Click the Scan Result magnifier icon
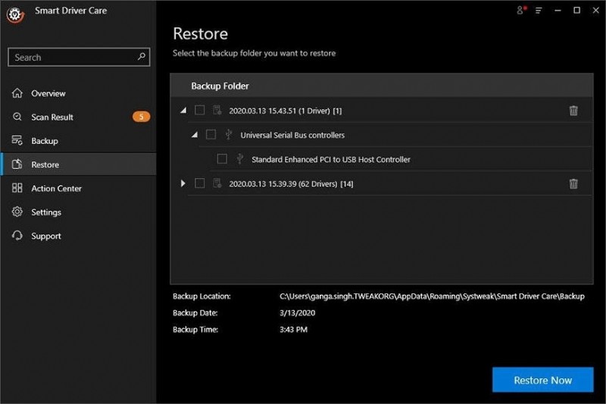 coord(17,117)
